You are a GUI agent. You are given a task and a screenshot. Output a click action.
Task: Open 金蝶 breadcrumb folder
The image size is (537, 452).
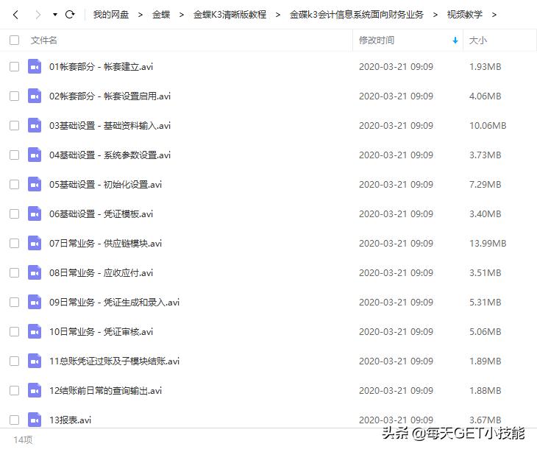click(161, 15)
